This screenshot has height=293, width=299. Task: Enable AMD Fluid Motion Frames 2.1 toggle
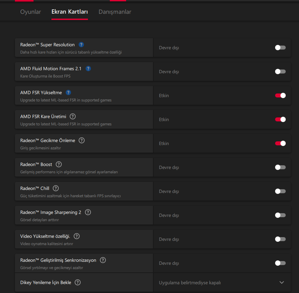coord(280,72)
